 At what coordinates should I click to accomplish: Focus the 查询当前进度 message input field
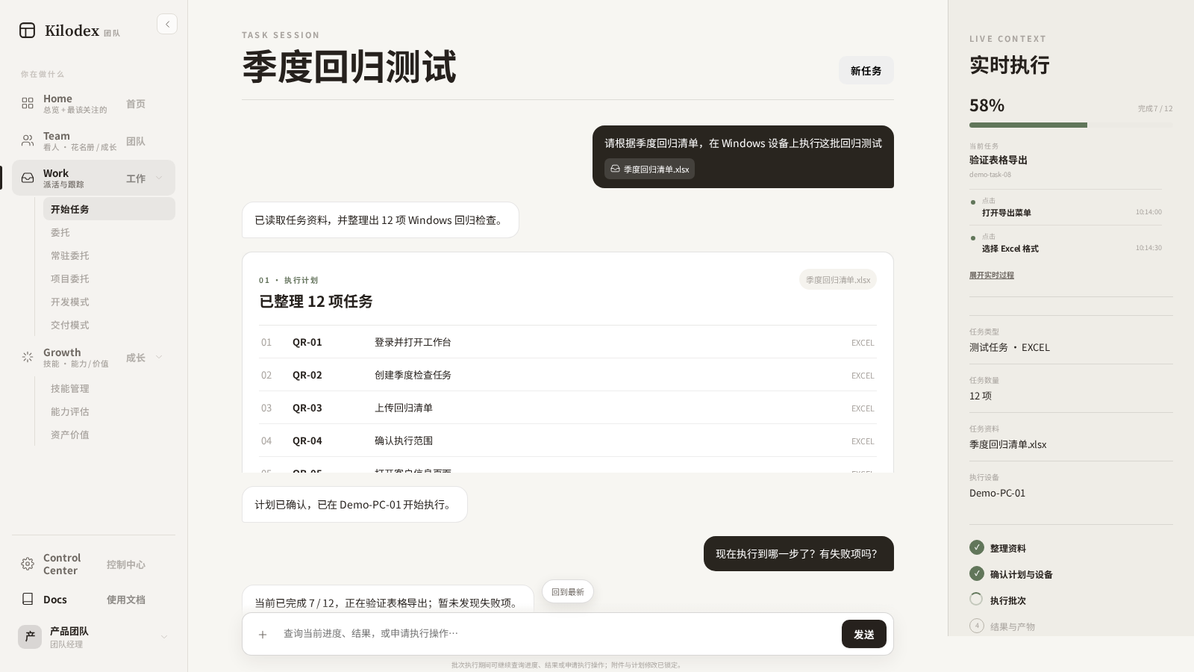(x=557, y=633)
